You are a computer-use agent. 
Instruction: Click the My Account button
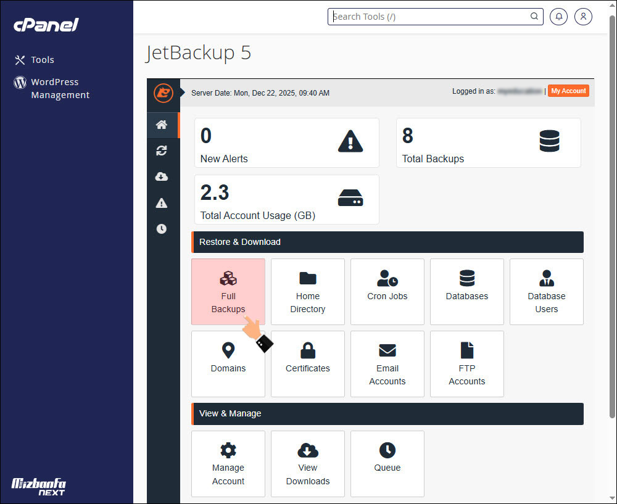pos(568,91)
